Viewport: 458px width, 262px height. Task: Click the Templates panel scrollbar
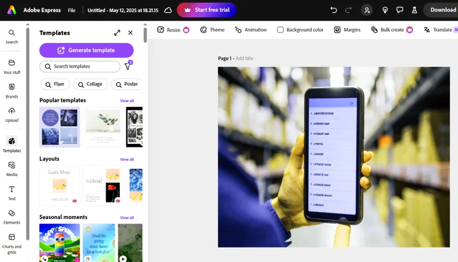[145, 35]
